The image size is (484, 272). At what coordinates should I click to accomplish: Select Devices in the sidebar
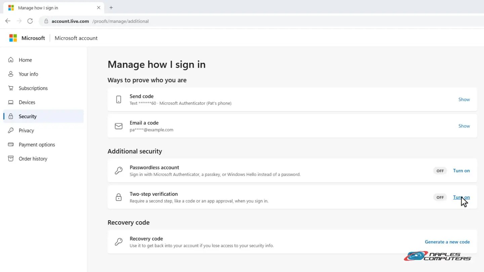tap(43, 102)
